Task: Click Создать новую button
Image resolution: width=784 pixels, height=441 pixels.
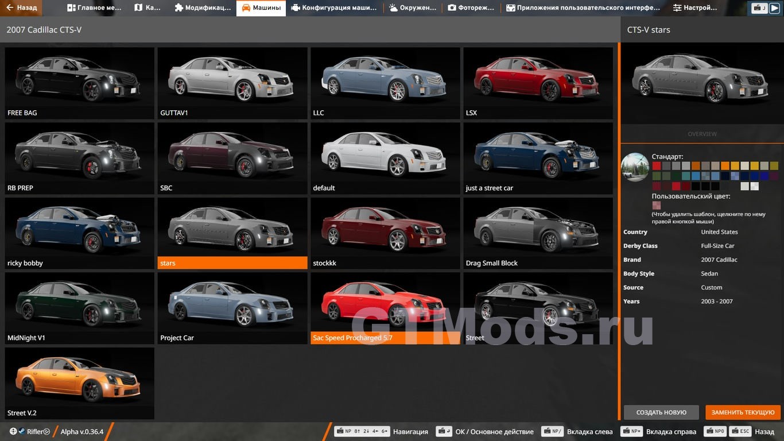Action: [x=661, y=412]
